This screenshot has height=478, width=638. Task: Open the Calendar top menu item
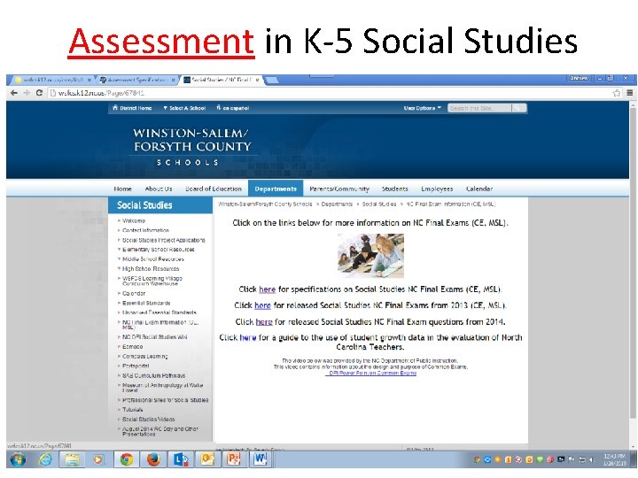coord(479,189)
